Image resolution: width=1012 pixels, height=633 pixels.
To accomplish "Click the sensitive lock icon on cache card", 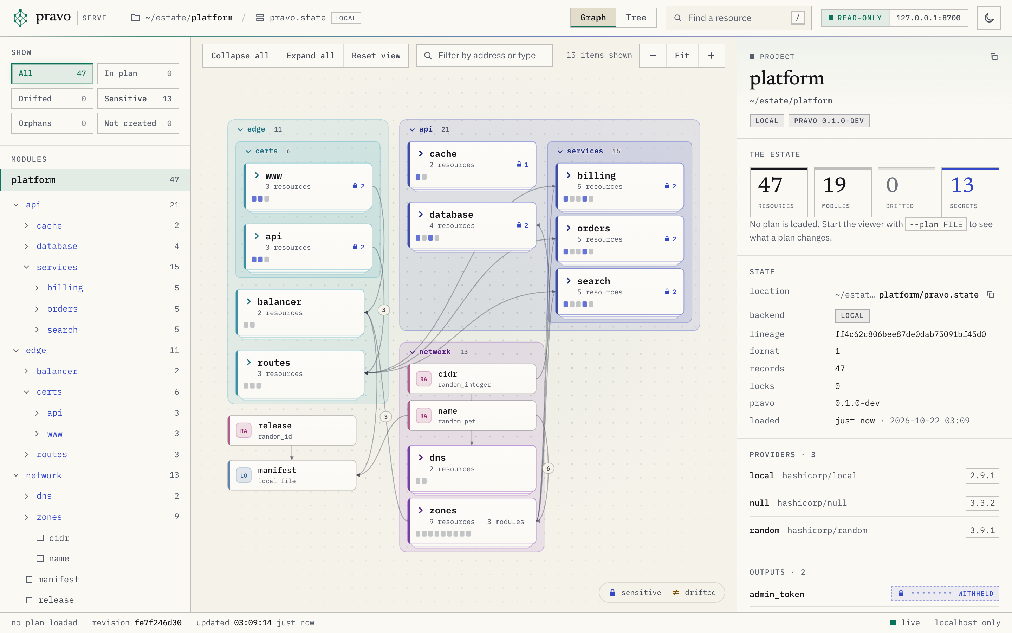I will [x=519, y=165].
